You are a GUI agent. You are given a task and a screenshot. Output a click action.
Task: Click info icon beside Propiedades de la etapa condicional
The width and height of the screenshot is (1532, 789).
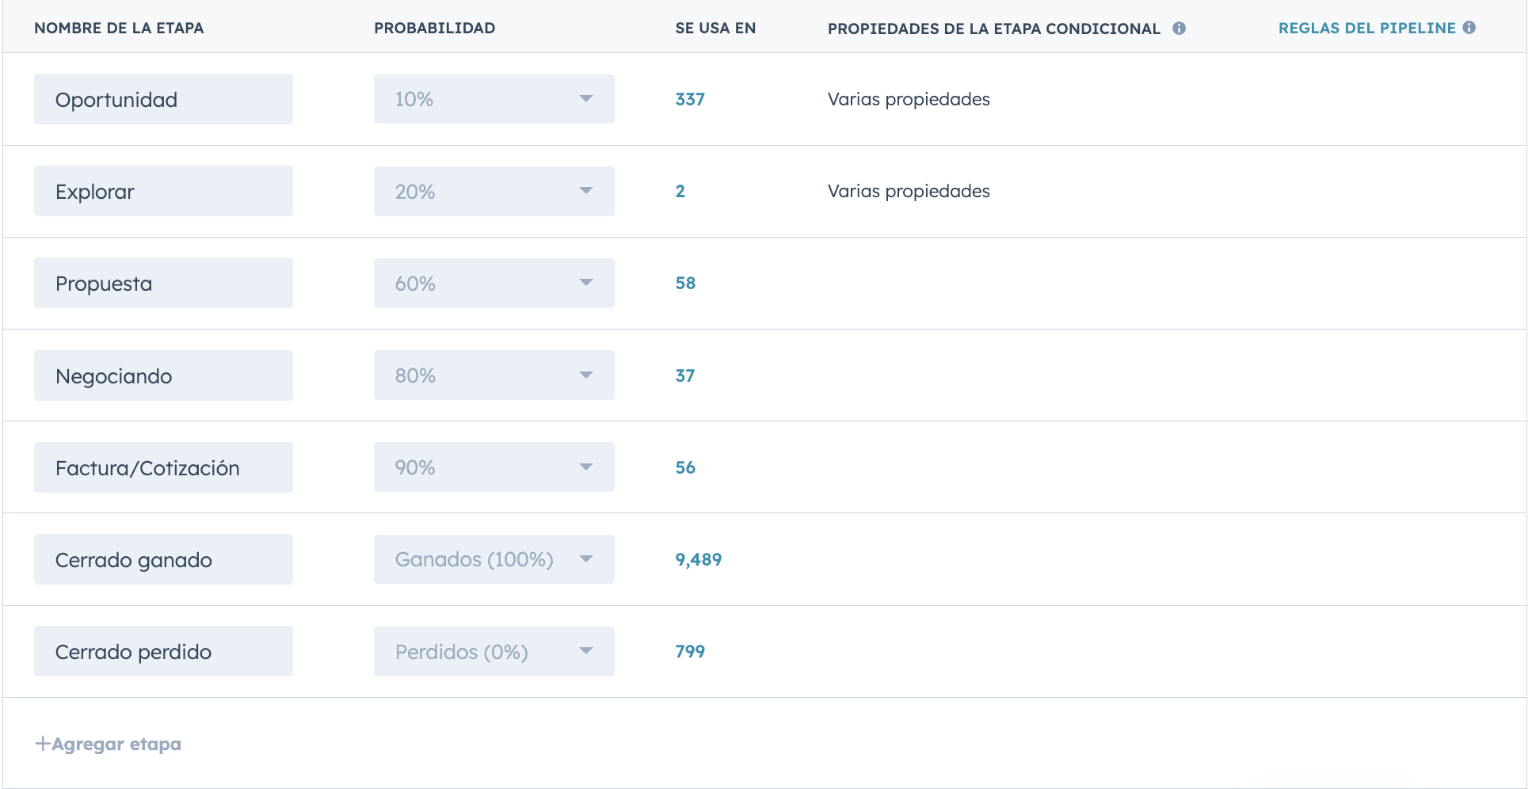[x=1179, y=29]
